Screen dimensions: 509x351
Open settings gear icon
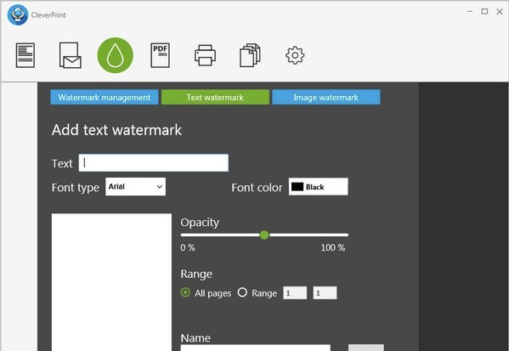[x=295, y=55]
